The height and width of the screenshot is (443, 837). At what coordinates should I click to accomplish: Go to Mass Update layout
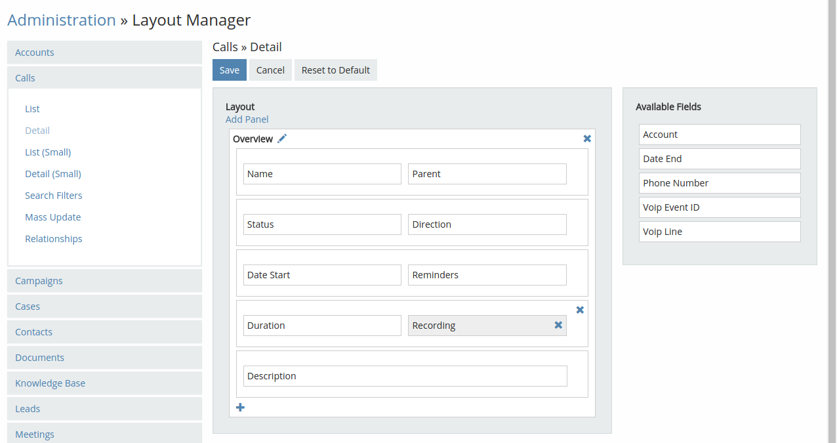point(52,217)
